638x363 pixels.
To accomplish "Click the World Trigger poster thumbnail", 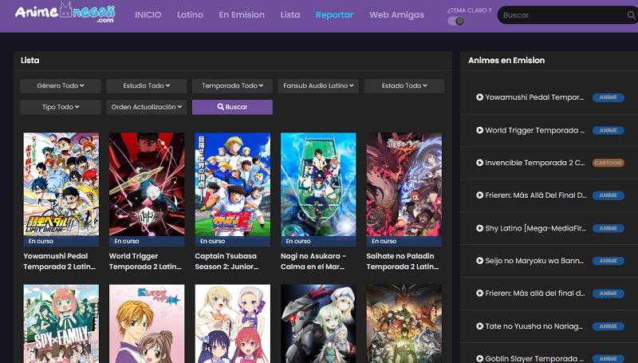I will pyautogui.click(x=147, y=184).
